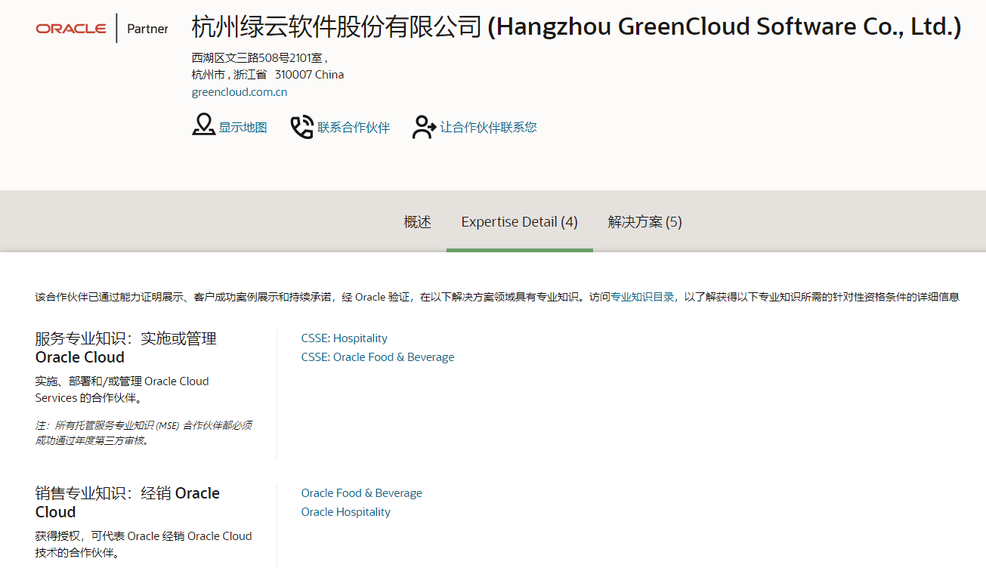Click the map pin icon
986x568 pixels.
pyautogui.click(x=203, y=125)
